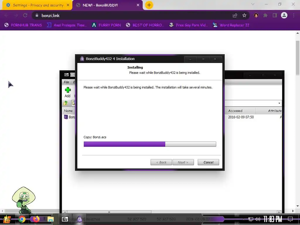Open the Chrome profile avatar
The image size is (300, 225).
pos(284,15)
